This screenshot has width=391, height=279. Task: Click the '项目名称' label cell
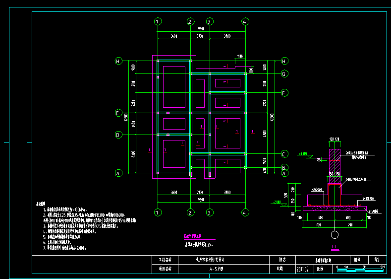point(165,269)
